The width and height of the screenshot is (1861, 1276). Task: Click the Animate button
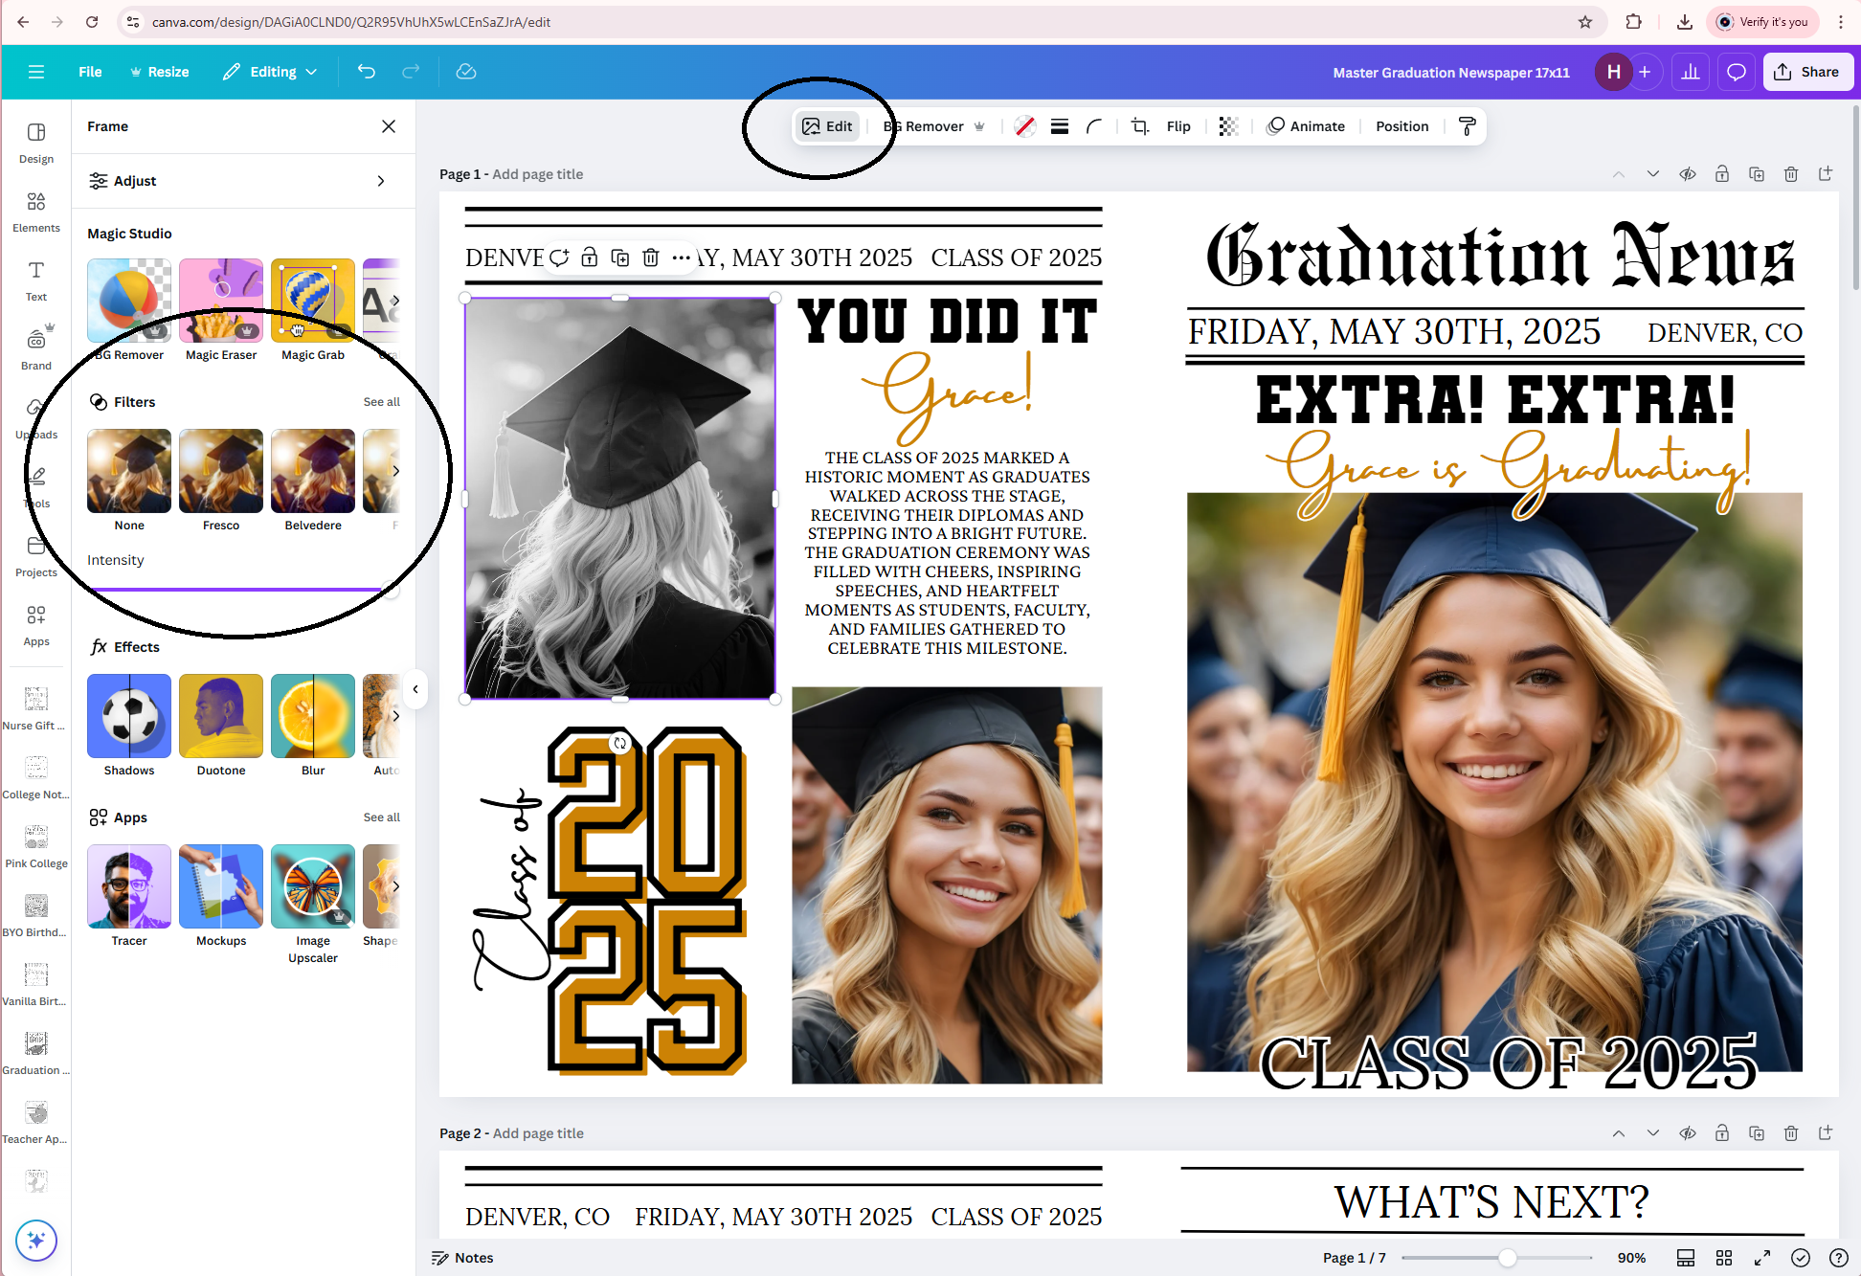click(1306, 126)
